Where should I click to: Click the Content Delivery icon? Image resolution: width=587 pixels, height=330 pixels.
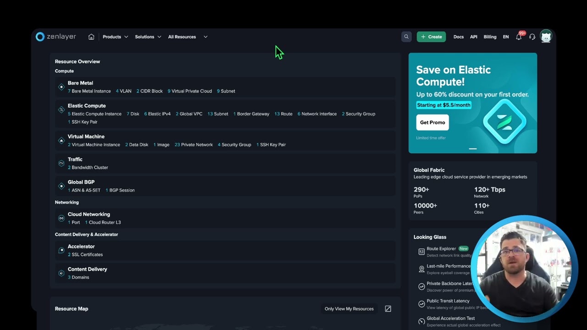point(61,273)
